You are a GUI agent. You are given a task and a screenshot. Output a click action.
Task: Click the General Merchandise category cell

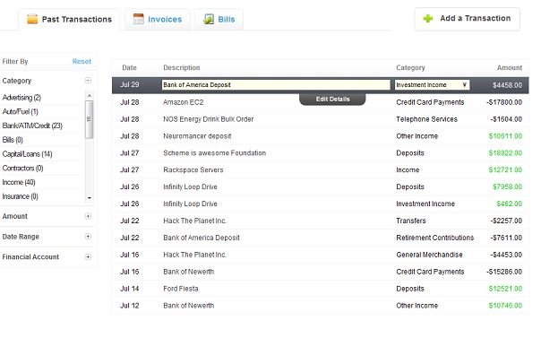pyautogui.click(x=429, y=255)
